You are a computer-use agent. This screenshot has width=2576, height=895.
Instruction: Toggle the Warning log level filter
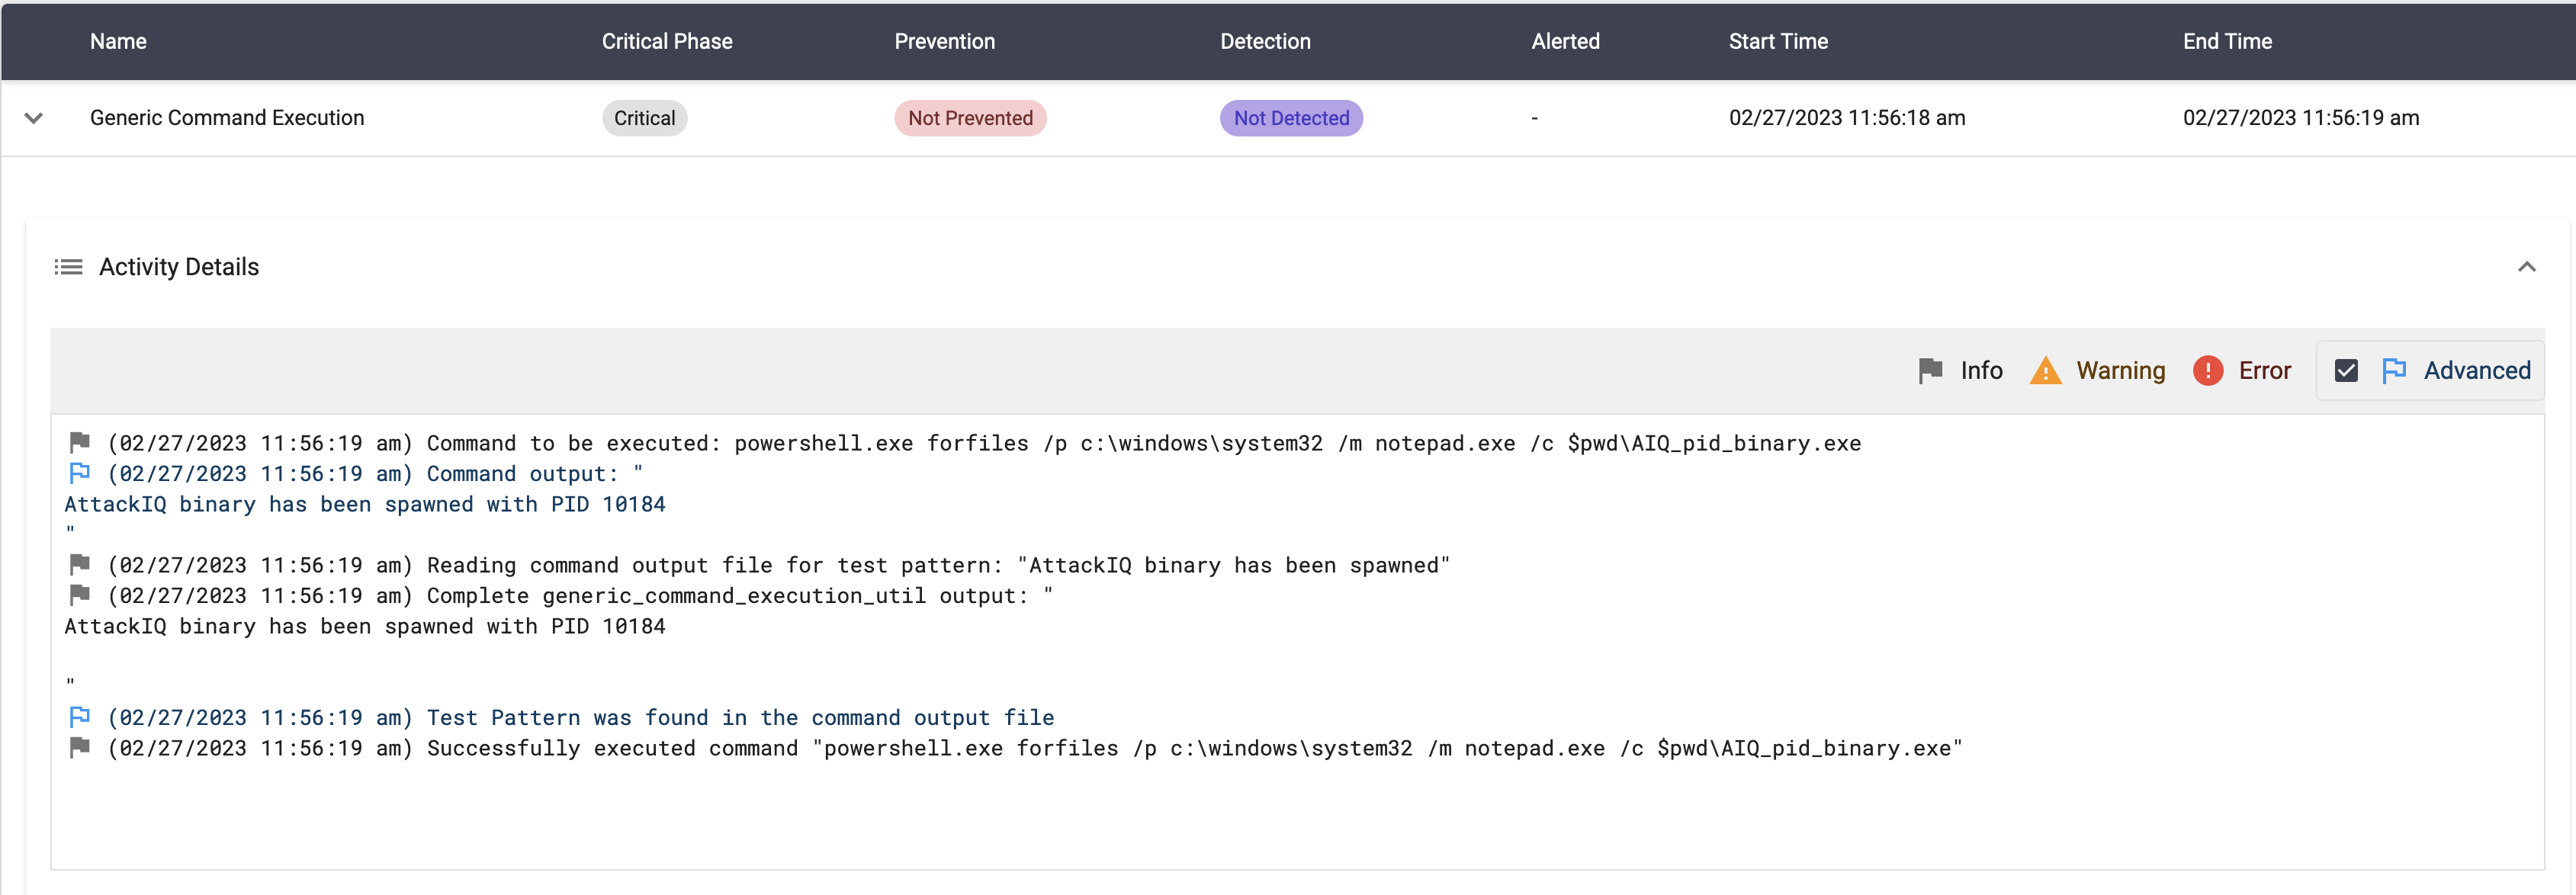click(2120, 371)
